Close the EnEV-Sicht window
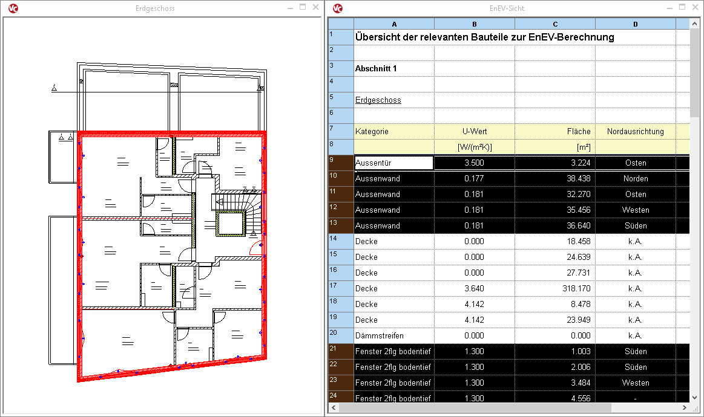Image resolution: width=704 pixels, height=417 pixels. (x=696, y=7)
